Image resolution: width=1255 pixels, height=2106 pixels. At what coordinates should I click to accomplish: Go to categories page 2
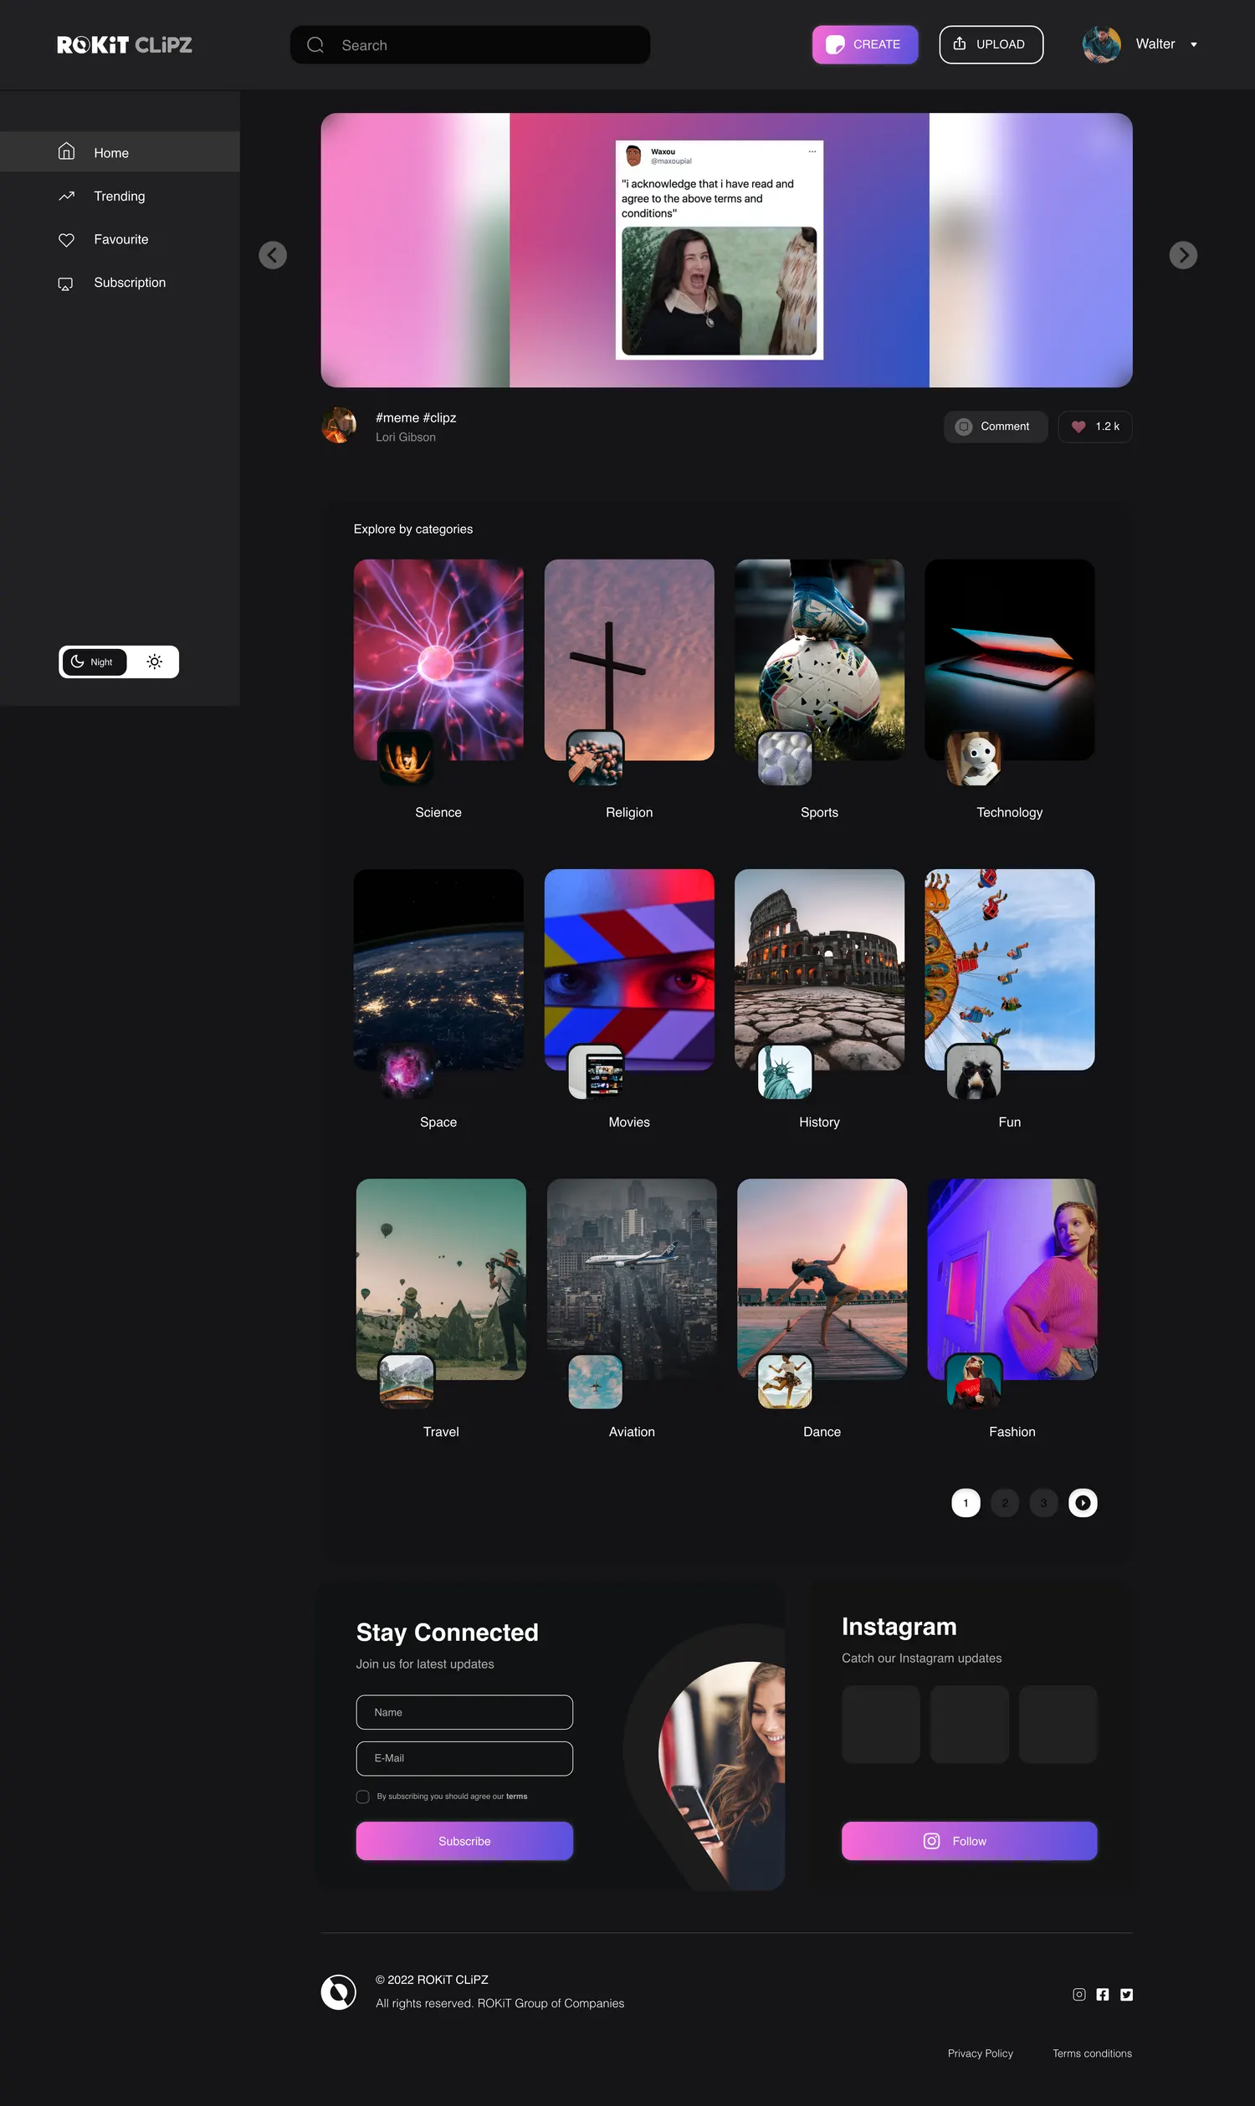(x=1005, y=1503)
